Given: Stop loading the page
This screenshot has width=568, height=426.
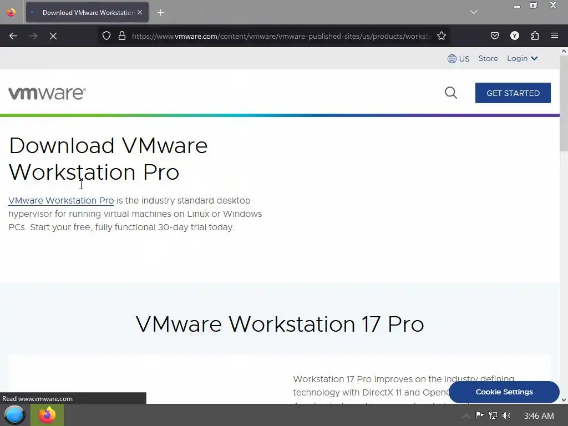Looking at the screenshot, I should point(53,36).
